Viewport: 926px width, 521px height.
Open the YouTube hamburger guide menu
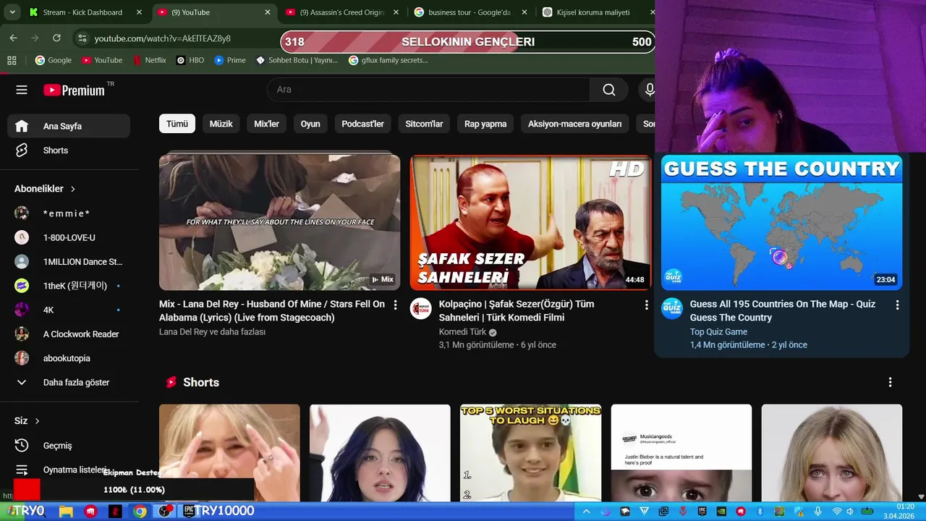click(x=22, y=90)
